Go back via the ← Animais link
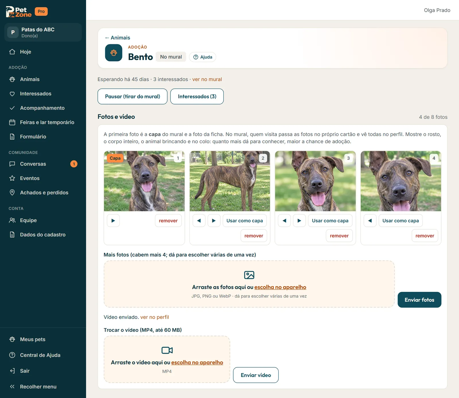Viewport: 459px width, 398px height. tap(117, 38)
